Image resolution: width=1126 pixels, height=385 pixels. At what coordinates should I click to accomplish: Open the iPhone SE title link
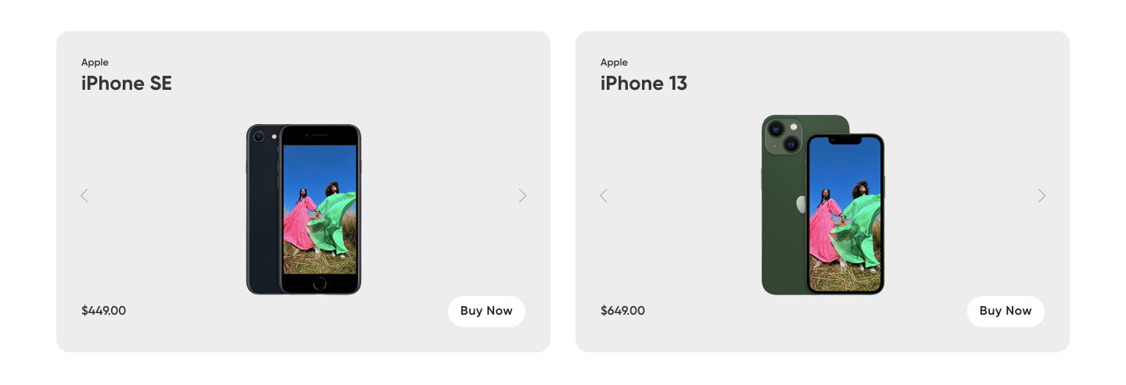coord(127,84)
